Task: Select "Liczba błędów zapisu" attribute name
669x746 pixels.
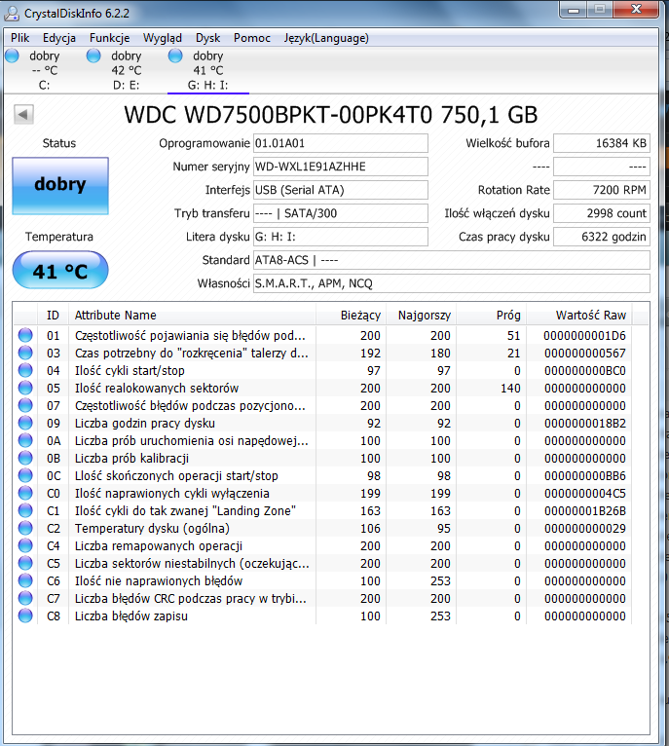Action: 130,616
